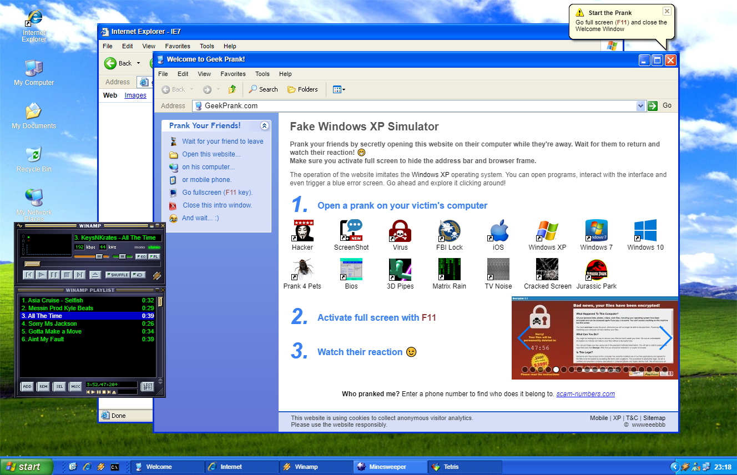The width and height of the screenshot is (737, 475).
Task: Open the Views dropdown in toolbar
Action: 339,89
